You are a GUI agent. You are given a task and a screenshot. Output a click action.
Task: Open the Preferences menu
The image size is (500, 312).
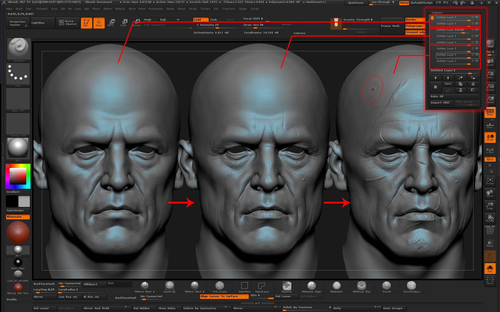[x=156, y=9]
